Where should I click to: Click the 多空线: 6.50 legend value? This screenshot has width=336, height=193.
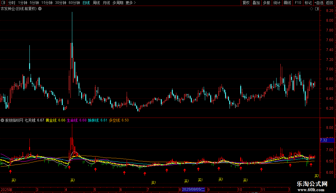119,120
